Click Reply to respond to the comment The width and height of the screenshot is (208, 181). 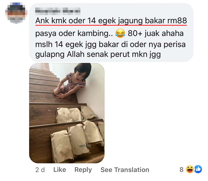click(x=83, y=170)
